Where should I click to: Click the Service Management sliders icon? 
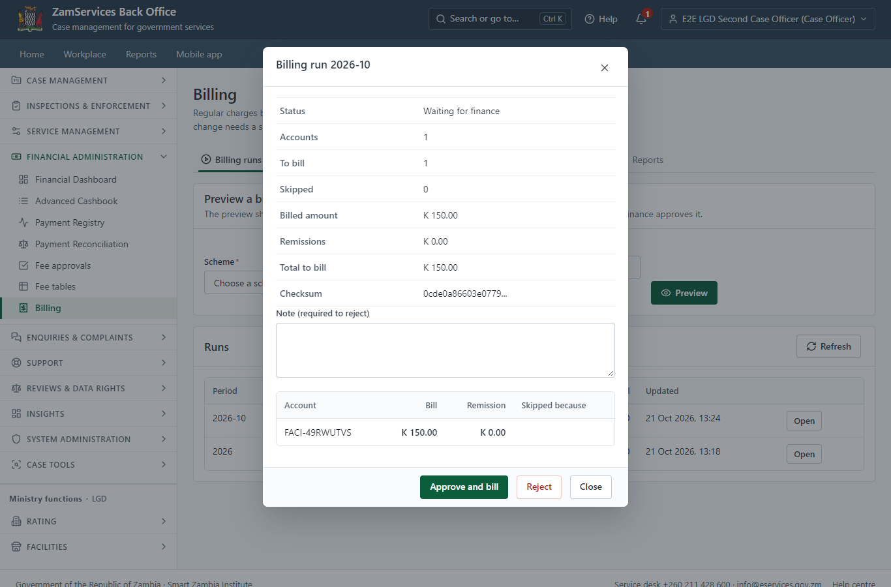16,131
